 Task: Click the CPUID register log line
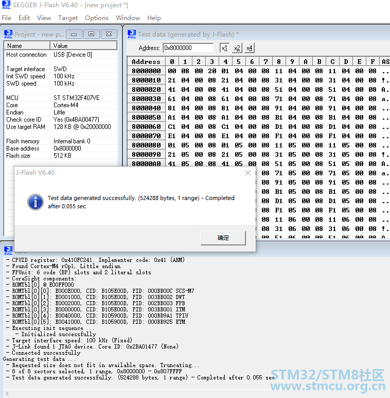[x=95, y=260]
